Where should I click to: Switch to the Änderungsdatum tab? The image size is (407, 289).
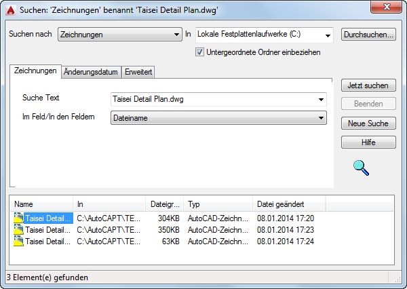(x=91, y=72)
